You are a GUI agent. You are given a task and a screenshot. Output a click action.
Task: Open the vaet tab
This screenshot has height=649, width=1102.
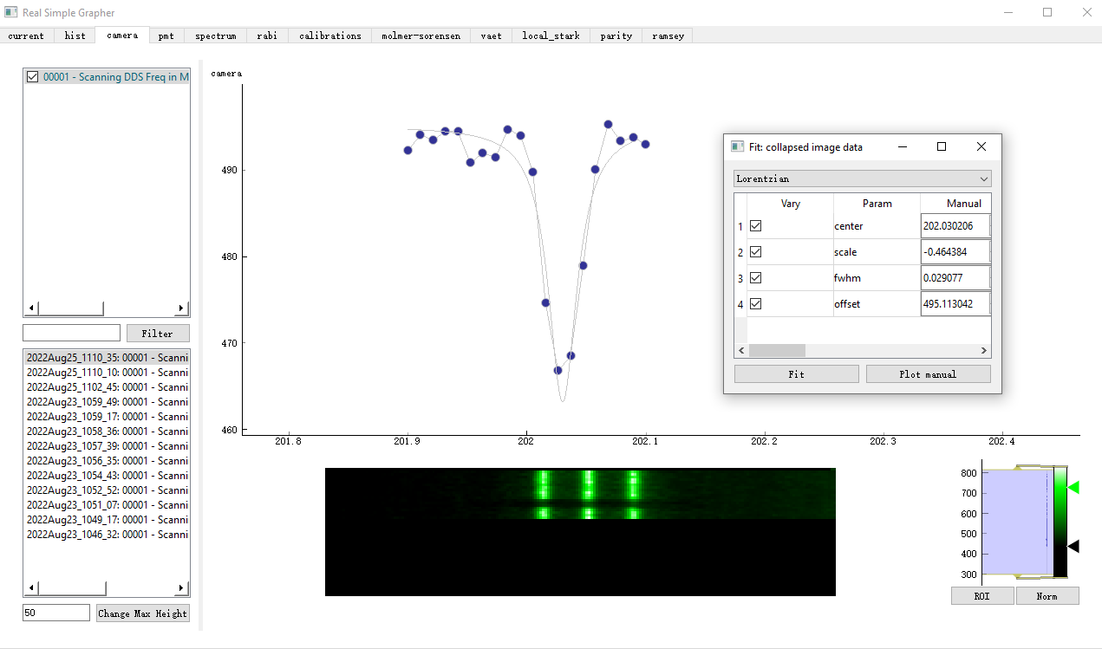(491, 36)
